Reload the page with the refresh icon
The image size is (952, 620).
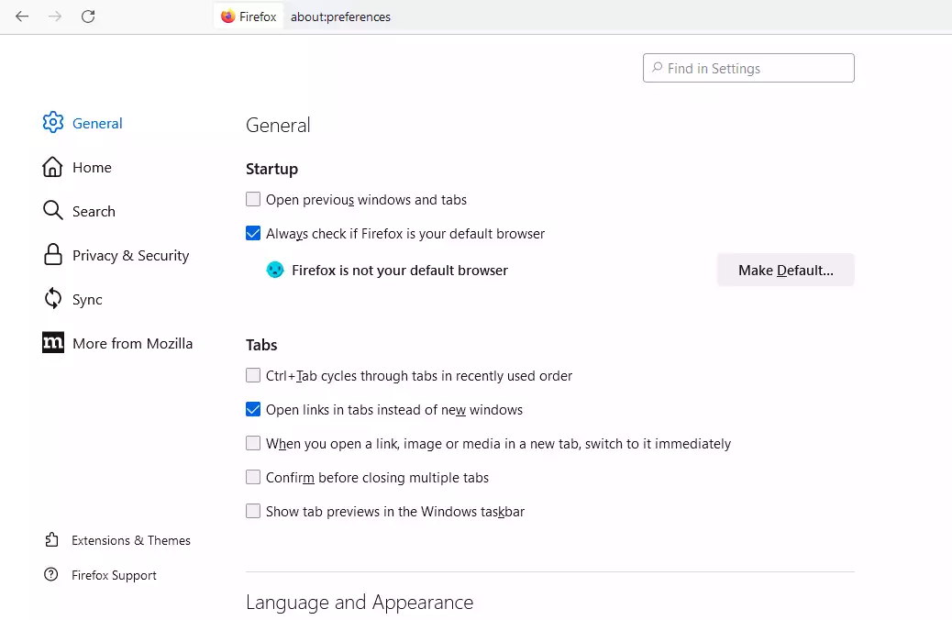[88, 17]
